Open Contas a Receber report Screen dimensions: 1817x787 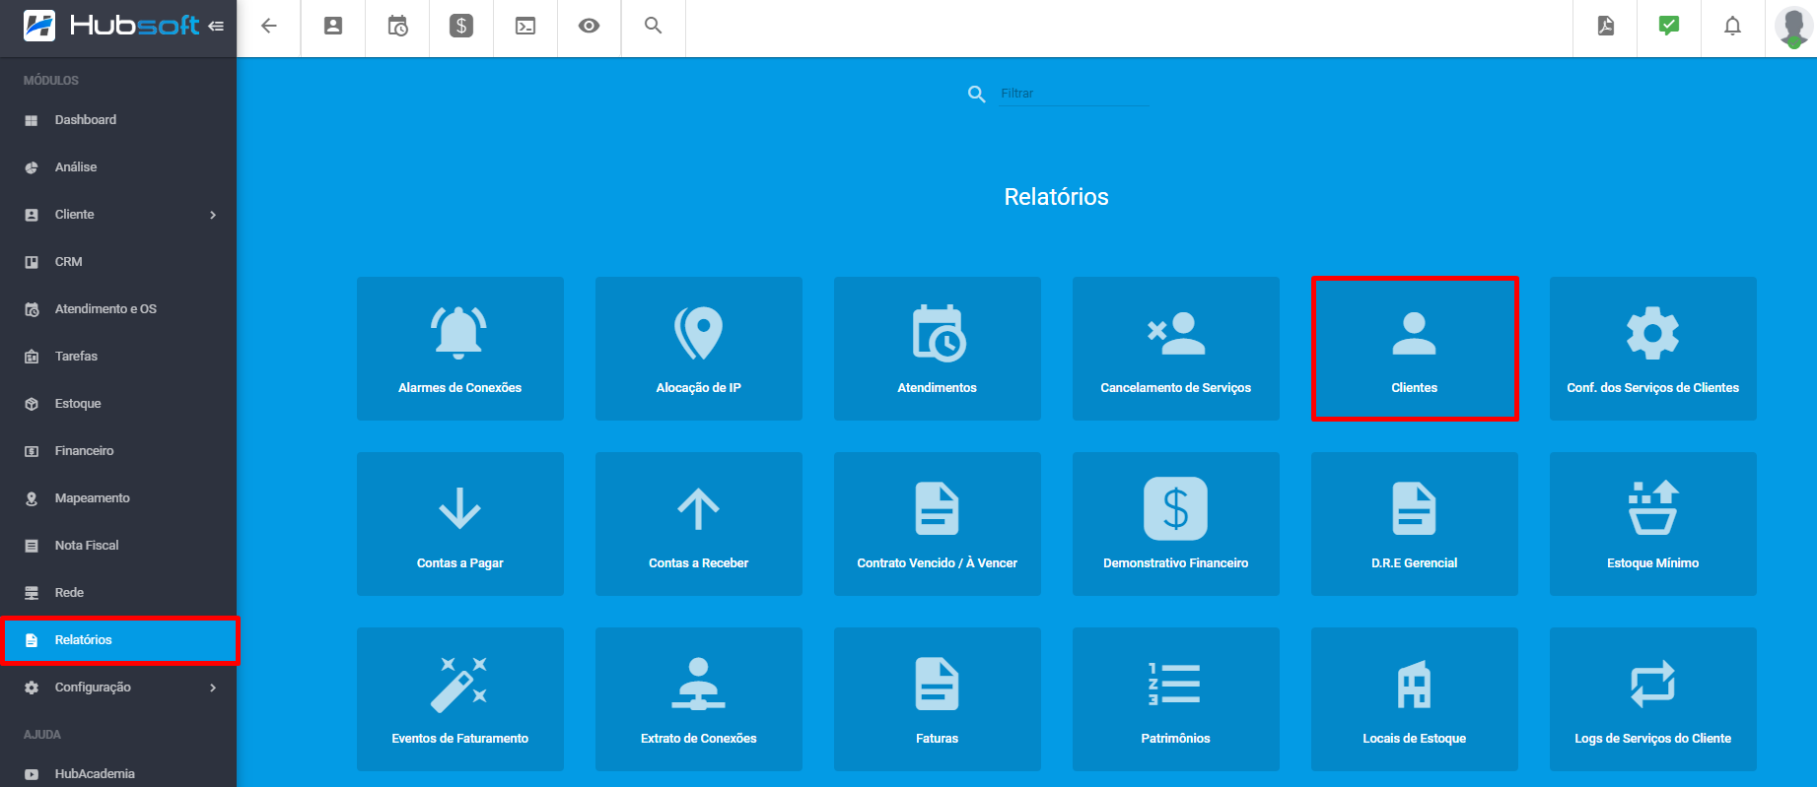point(699,524)
